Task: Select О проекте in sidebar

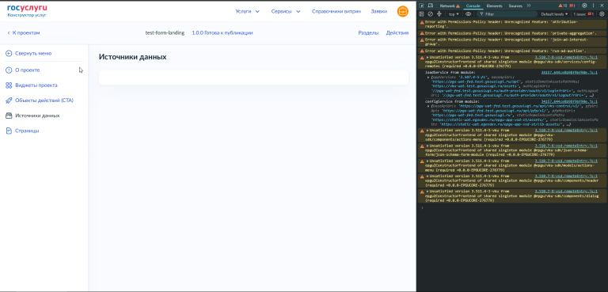Action: pyautogui.click(x=27, y=70)
